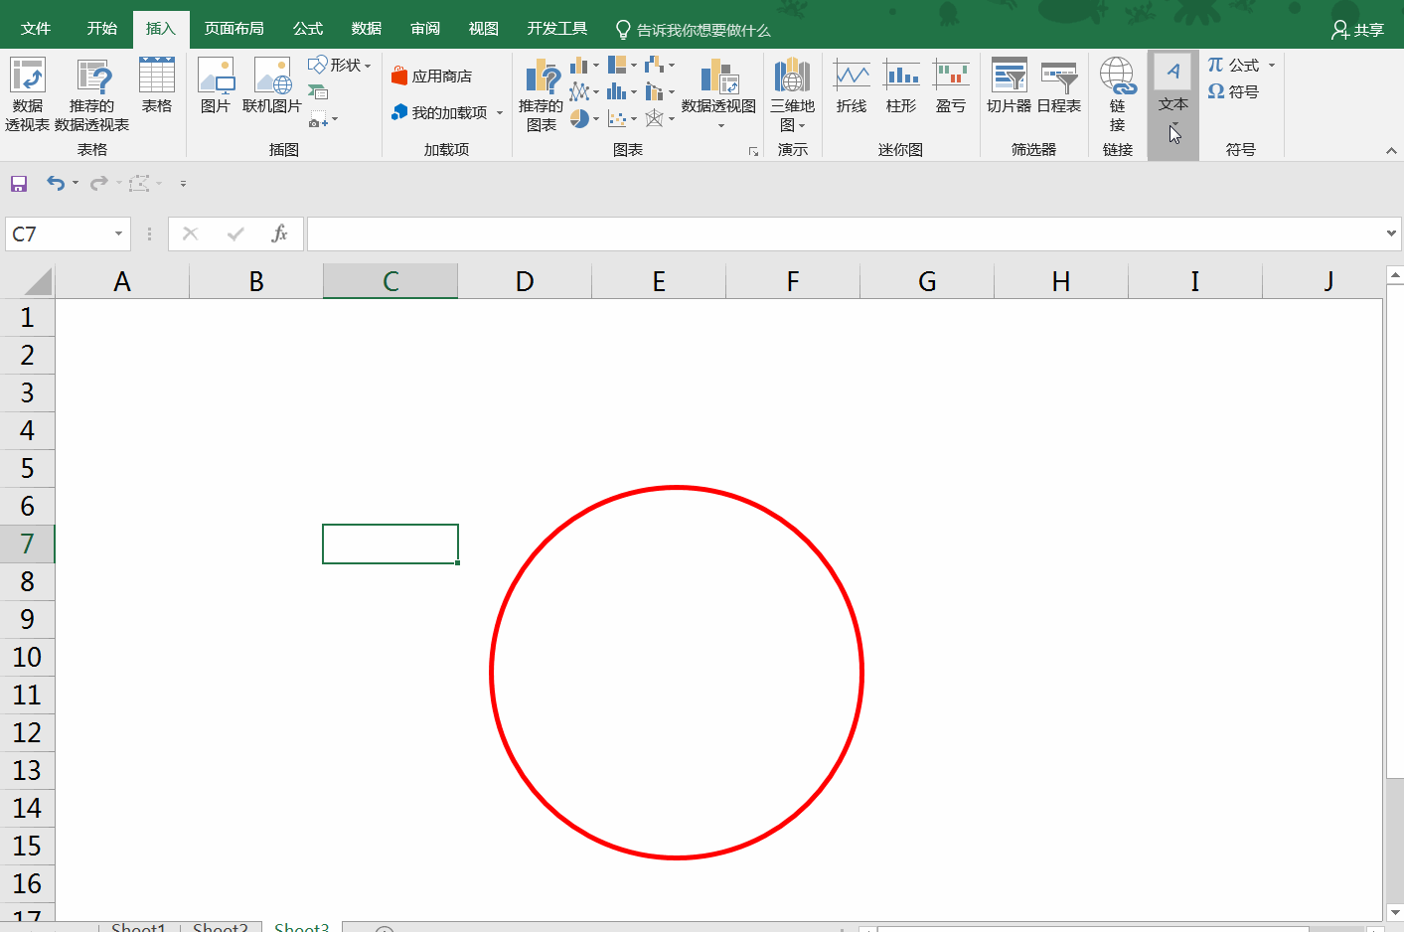Open My Add-ins (我的加载项)
The height and width of the screenshot is (932, 1404).
(439, 112)
